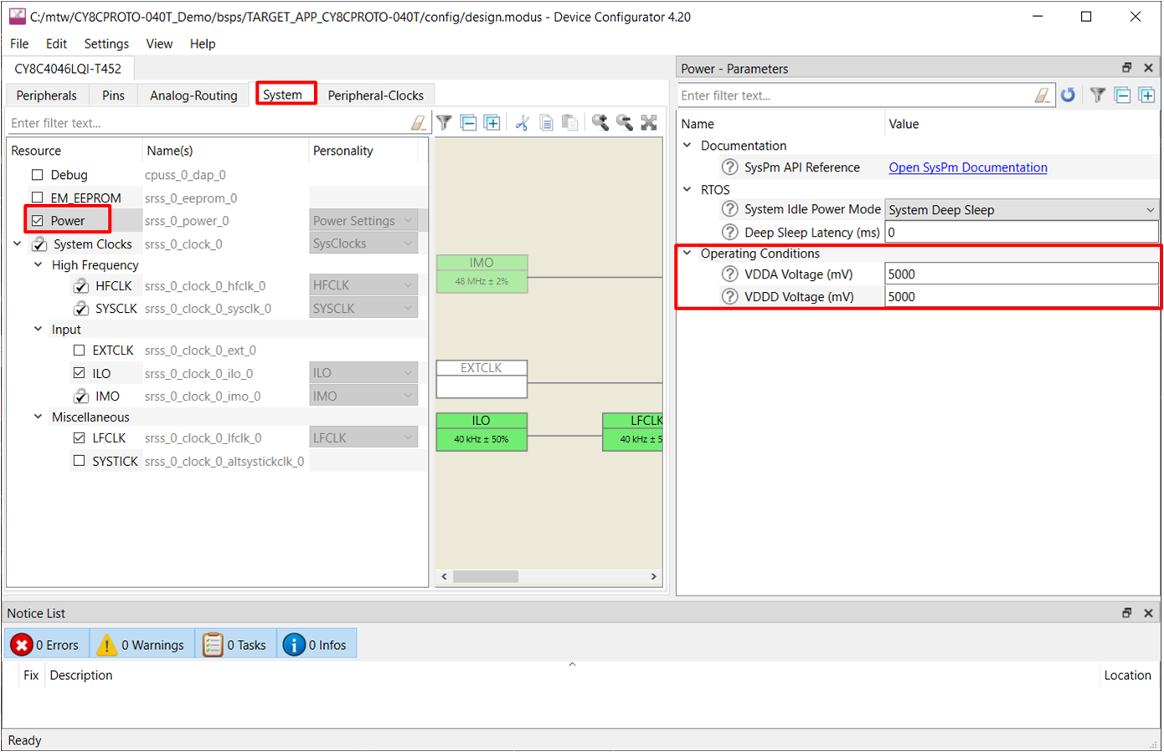Show help for VDDD Voltage
Image resolution: width=1164 pixels, height=752 pixels.
[x=730, y=297]
